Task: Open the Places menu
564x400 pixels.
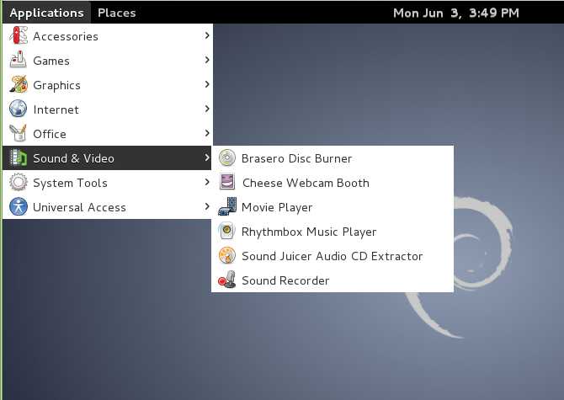Action: (116, 13)
